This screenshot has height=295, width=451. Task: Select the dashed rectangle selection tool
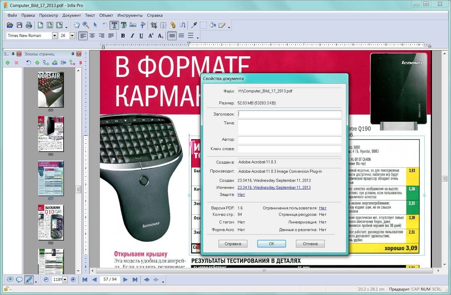(x=203, y=25)
